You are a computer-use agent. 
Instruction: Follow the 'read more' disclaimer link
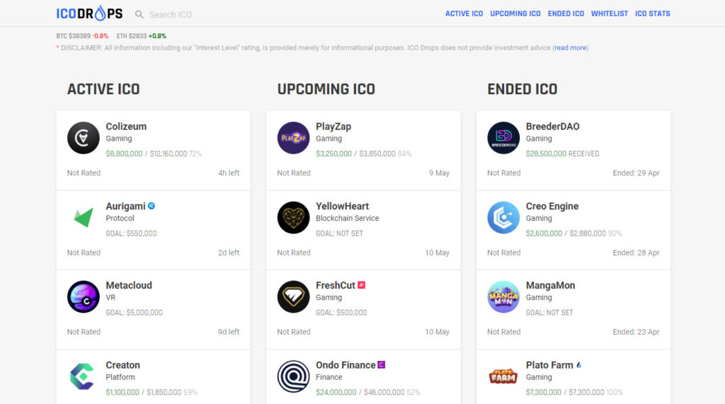pos(571,47)
